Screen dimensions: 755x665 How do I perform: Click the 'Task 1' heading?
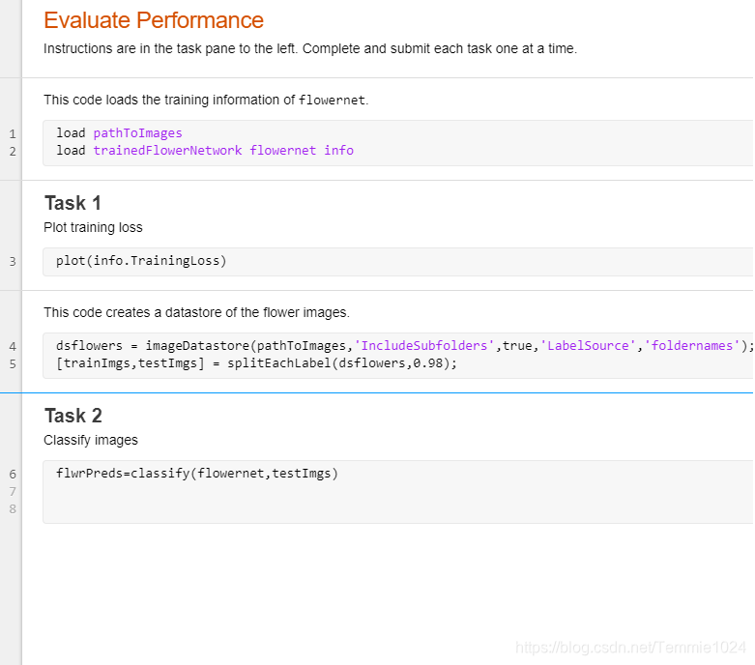click(73, 203)
